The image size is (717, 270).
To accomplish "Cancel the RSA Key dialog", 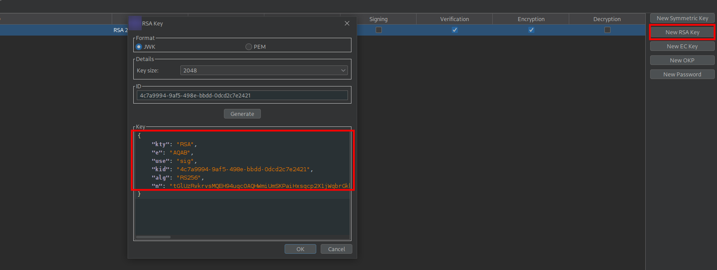I will [x=336, y=249].
